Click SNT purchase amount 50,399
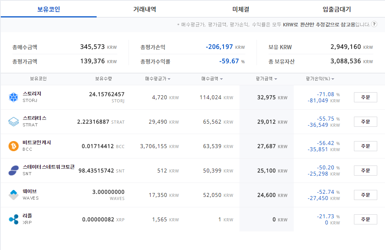 pyautogui.click(x=212, y=171)
